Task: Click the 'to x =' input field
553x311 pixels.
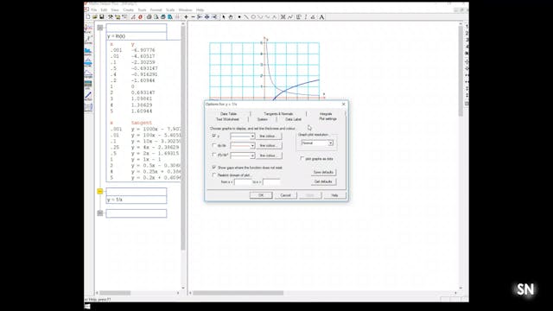Action: click(x=271, y=182)
